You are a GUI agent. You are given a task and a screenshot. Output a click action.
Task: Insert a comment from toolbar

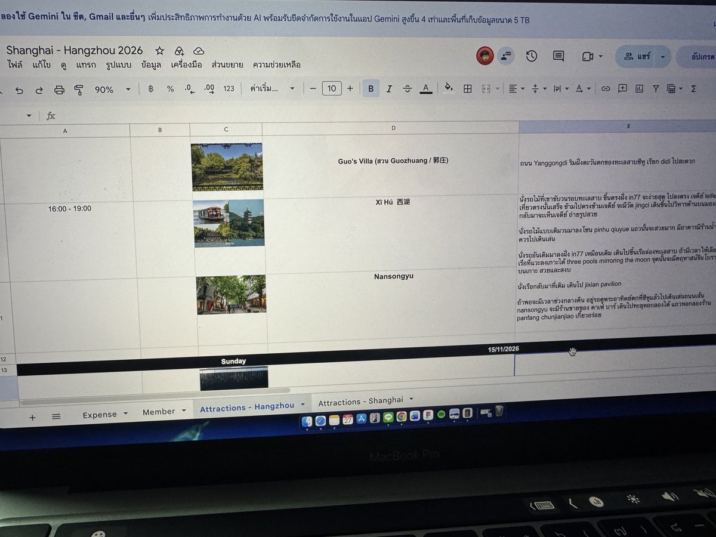(x=622, y=89)
